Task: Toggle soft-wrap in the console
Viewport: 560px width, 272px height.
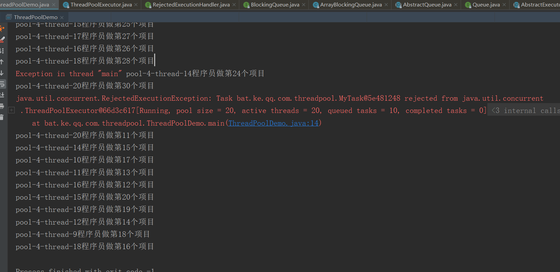Action: 2,84
